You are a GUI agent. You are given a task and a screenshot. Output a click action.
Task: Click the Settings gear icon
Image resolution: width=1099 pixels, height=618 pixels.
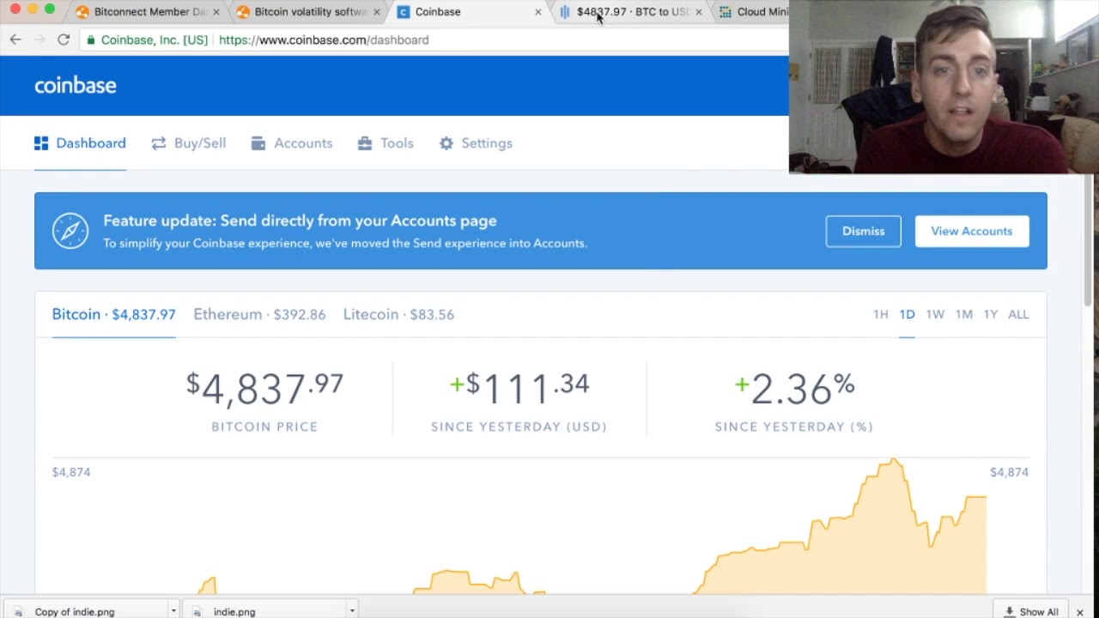[446, 143]
